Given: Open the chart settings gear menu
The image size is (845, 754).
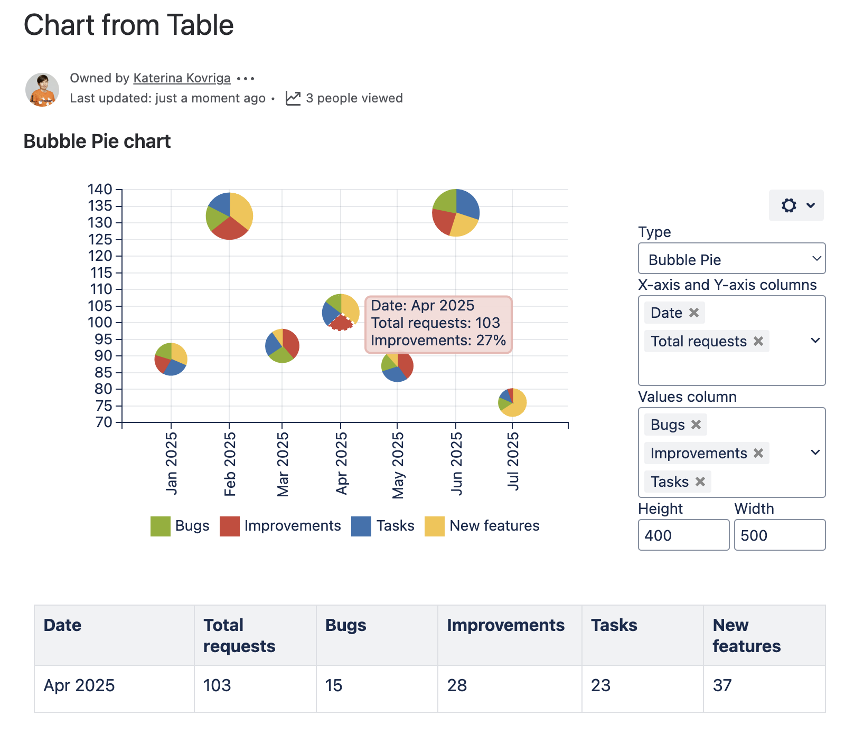Looking at the screenshot, I should (796, 205).
